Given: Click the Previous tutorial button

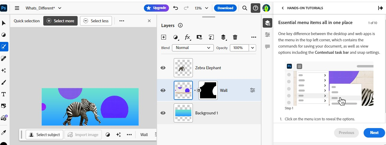Looking at the screenshot, I should point(346,133).
